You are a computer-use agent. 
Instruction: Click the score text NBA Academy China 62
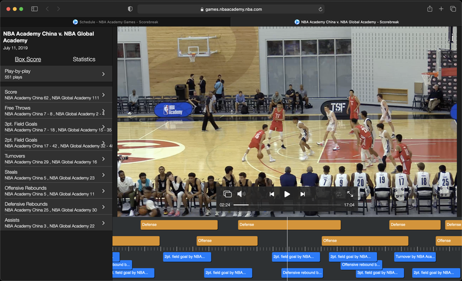(x=26, y=98)
